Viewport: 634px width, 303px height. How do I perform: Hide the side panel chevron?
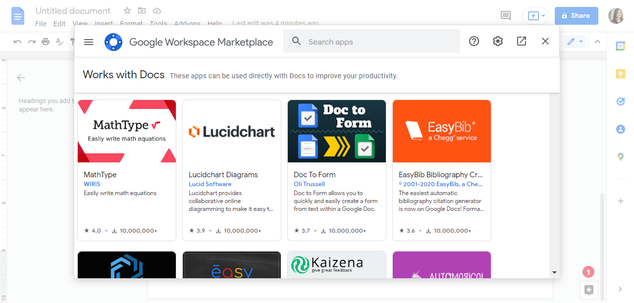click(620, 289)
